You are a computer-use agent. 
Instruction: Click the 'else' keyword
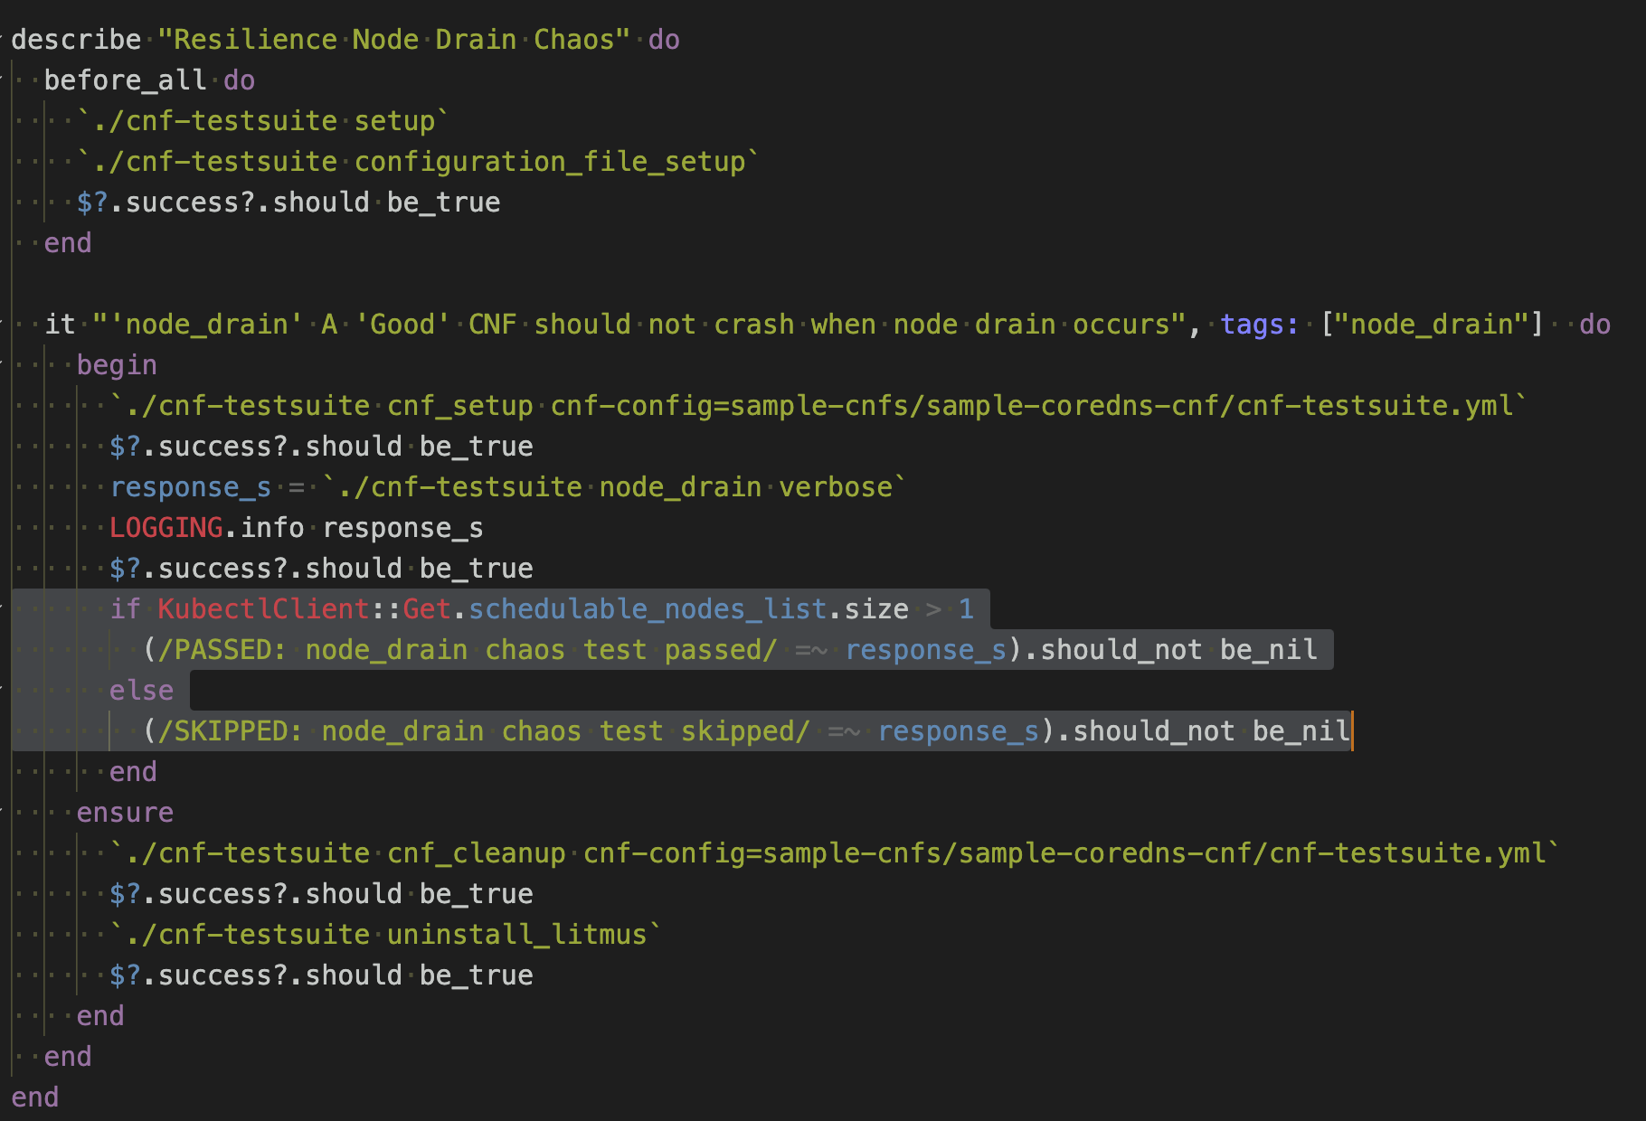coord(141,691)
